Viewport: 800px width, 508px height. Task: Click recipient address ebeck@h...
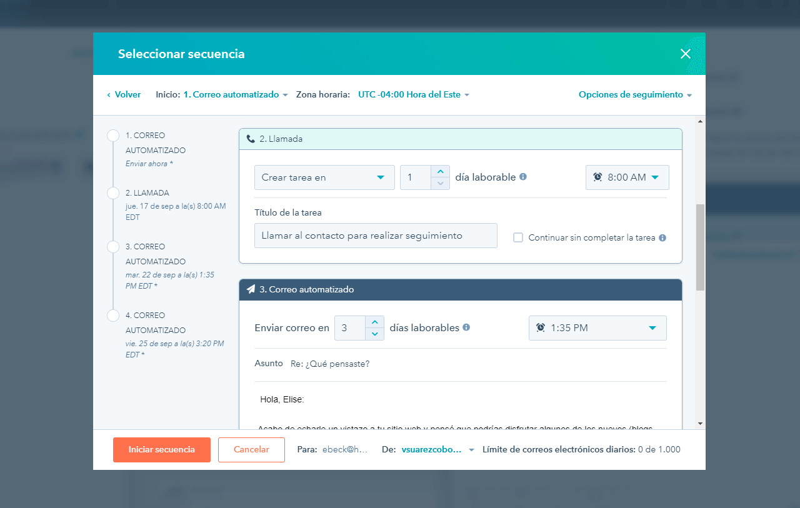pyautogui.click(x=346, y=450)
